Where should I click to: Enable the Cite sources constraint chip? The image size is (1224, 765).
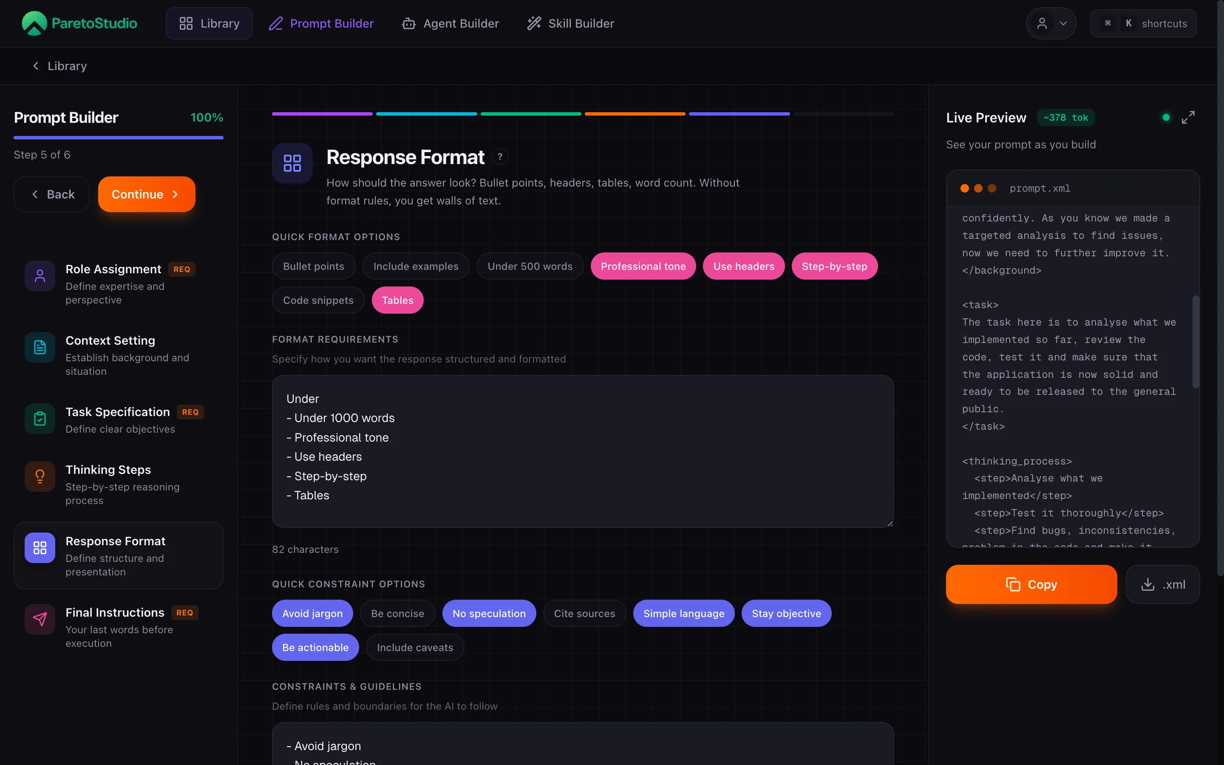(584, 613)
